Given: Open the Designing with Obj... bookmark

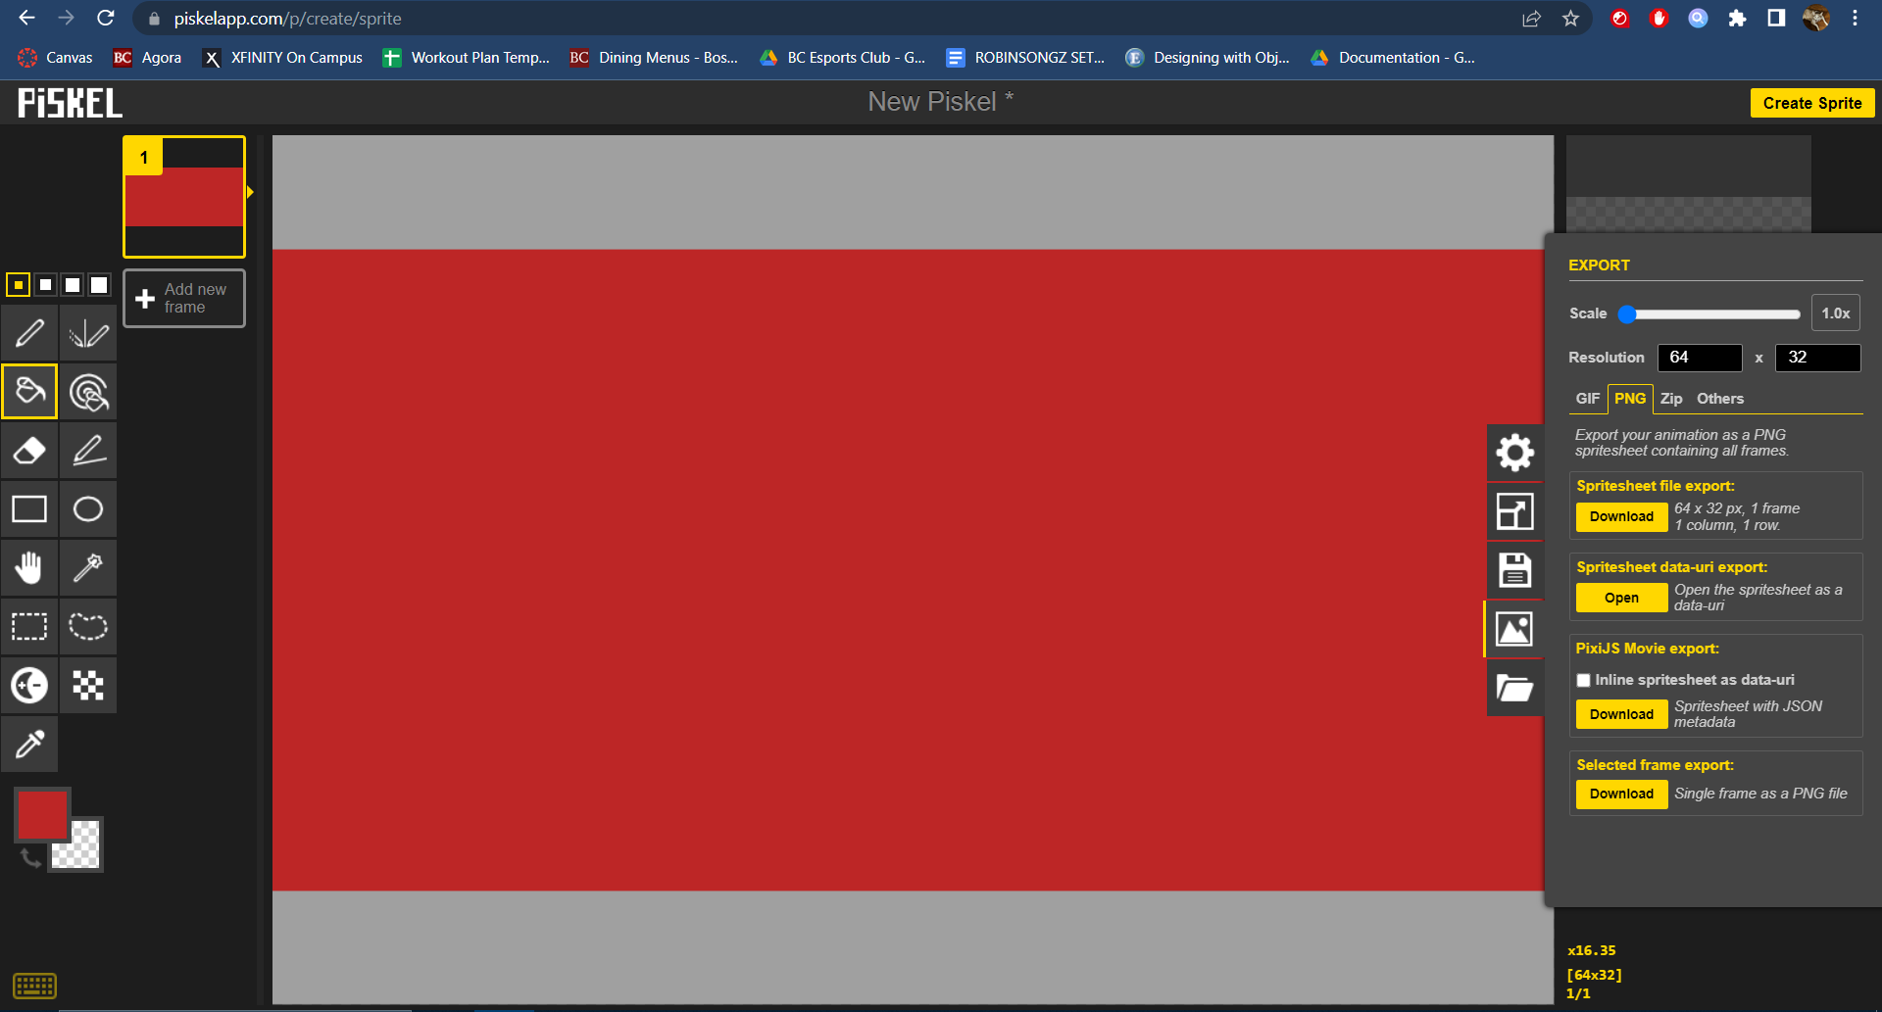Looking at the screenshot, I should tap(1208, 58).
